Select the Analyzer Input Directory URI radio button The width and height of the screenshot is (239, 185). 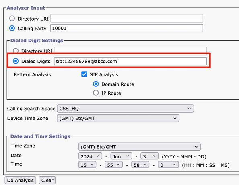pyautogui.click(x=12, y=18)
